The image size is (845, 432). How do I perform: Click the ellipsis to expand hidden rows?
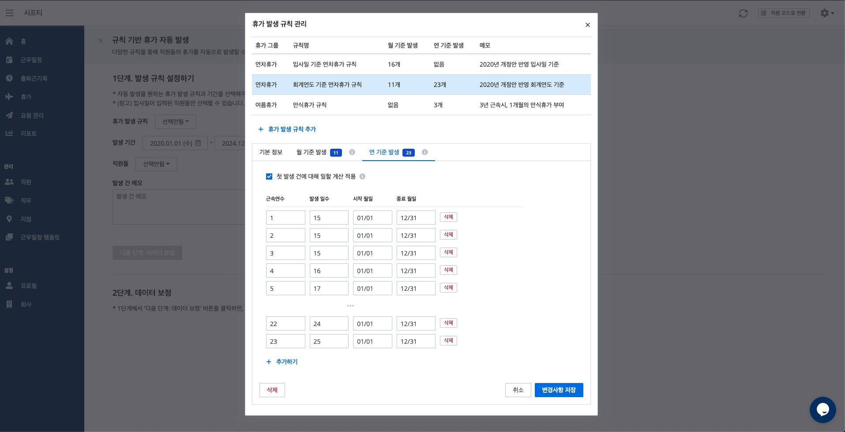[350, 305]
